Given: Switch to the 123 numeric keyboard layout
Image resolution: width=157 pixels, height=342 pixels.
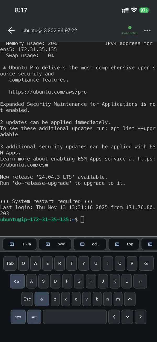Looking at the screenshot, I should [18, 317].
